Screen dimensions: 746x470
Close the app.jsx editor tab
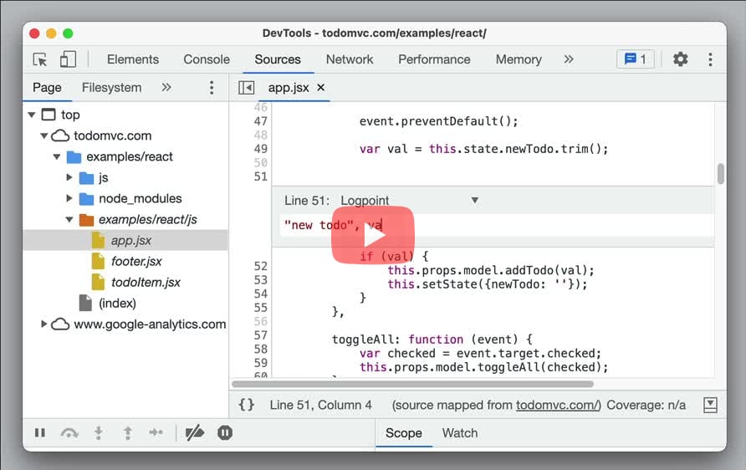point(320,88)
